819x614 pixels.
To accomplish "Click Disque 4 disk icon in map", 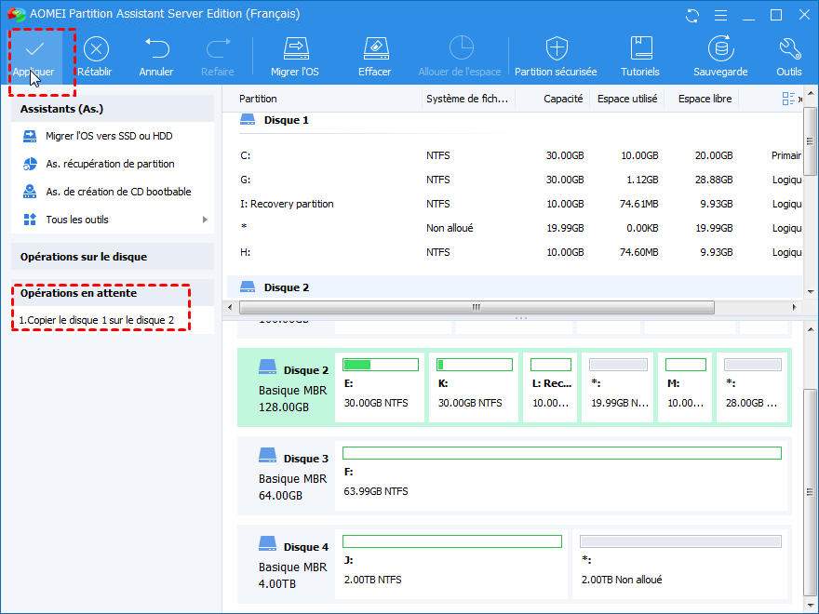I will pyautogui.click(x=267, y=543).
